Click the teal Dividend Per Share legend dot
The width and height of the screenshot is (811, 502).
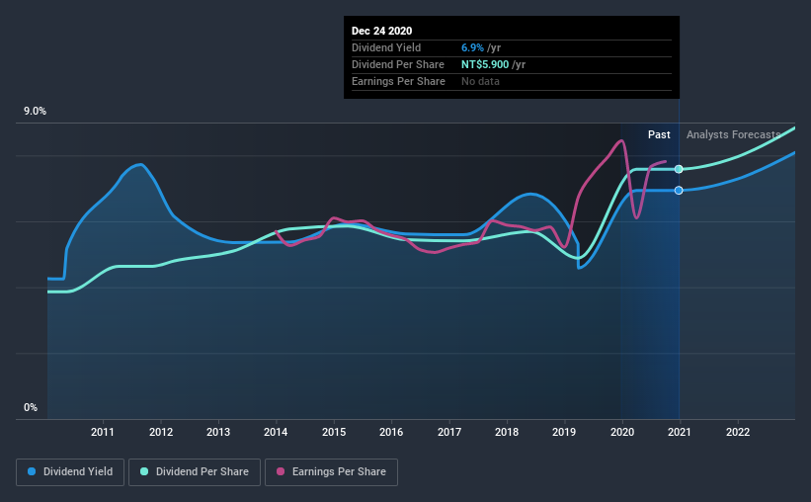tap(144, 471)
